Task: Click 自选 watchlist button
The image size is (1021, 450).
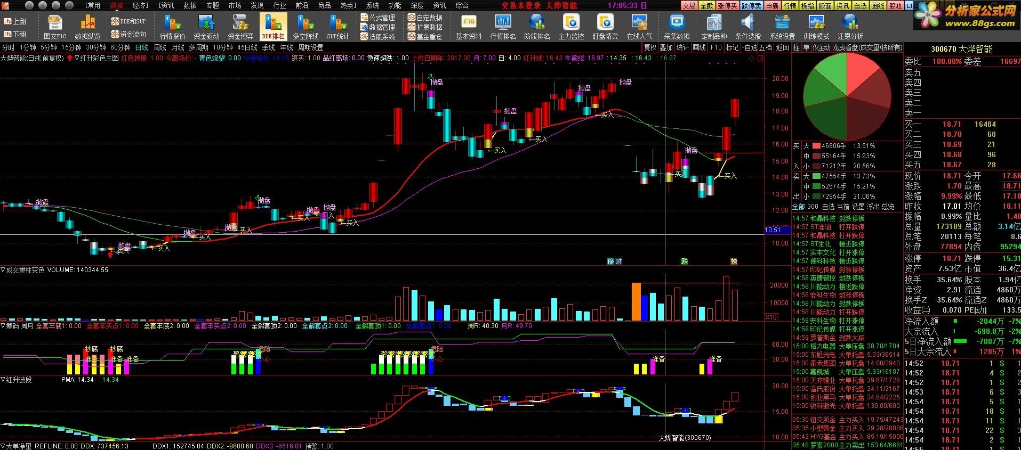Action: click(861, 5)
